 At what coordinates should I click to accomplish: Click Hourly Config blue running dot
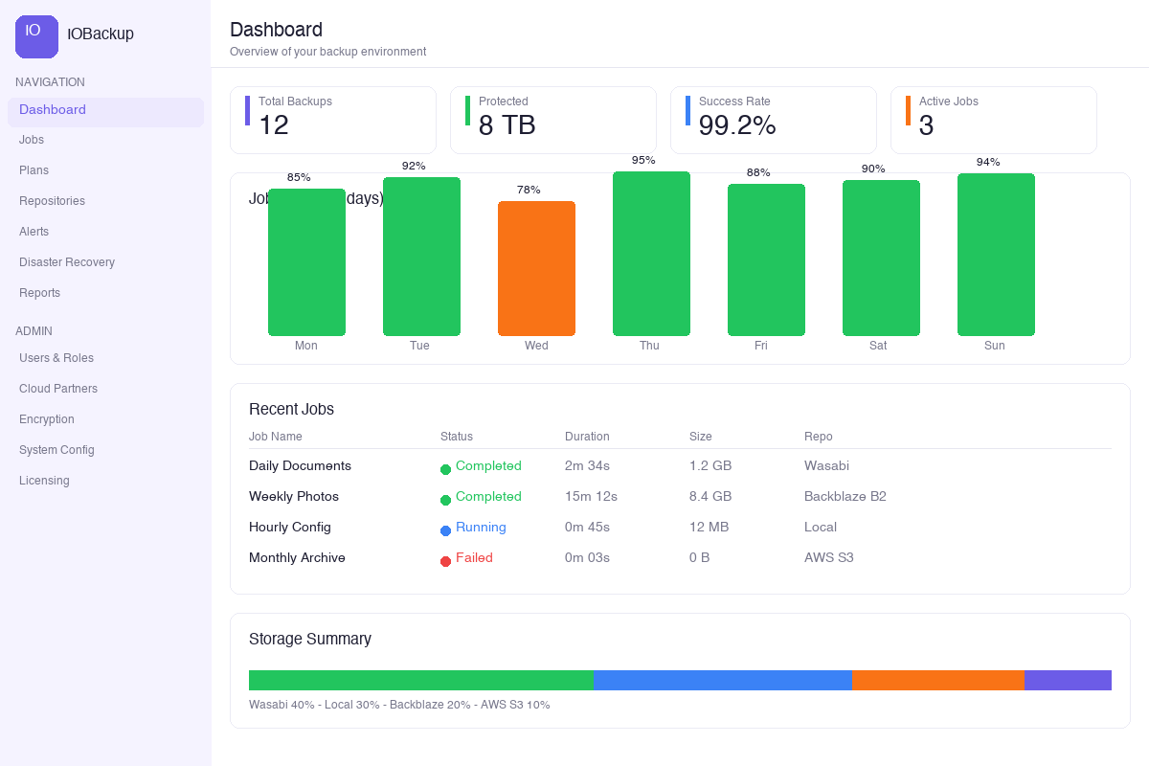445,530
